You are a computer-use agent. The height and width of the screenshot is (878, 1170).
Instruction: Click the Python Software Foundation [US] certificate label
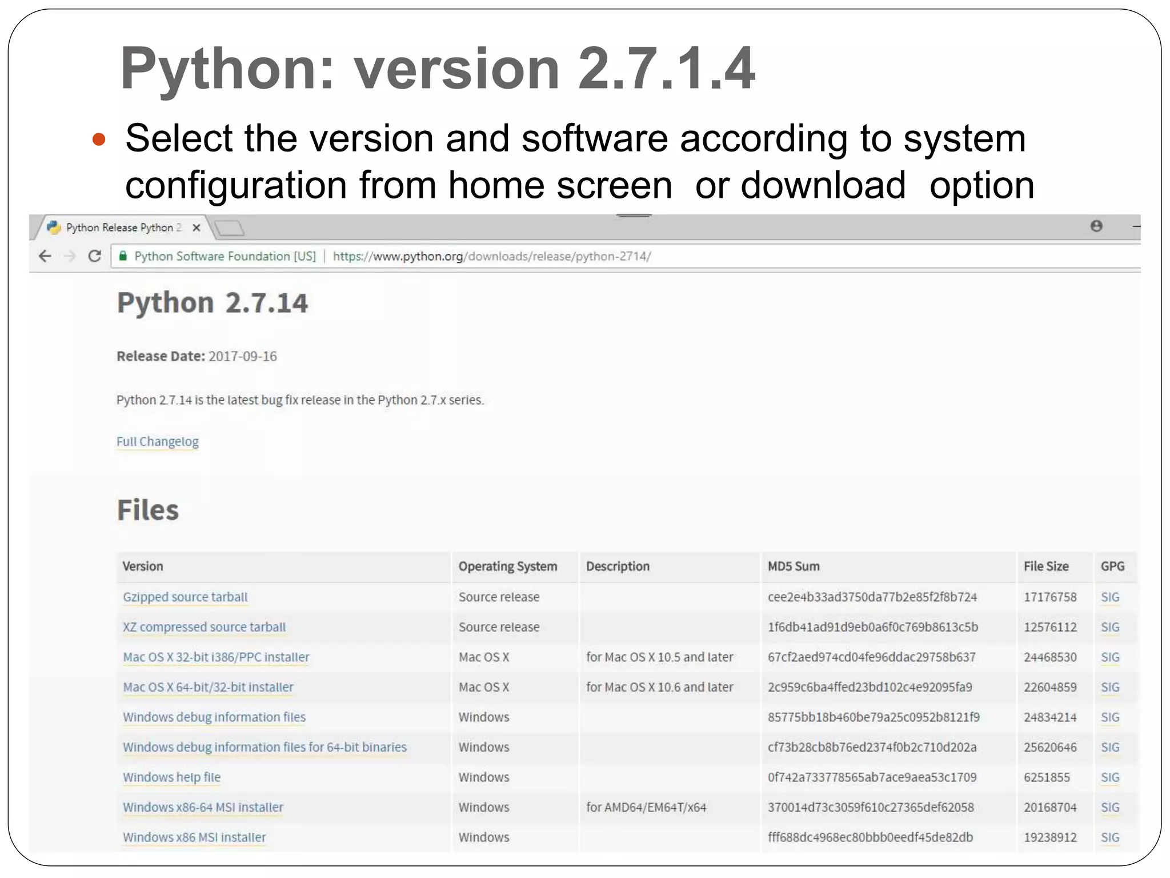pos(225,256)
